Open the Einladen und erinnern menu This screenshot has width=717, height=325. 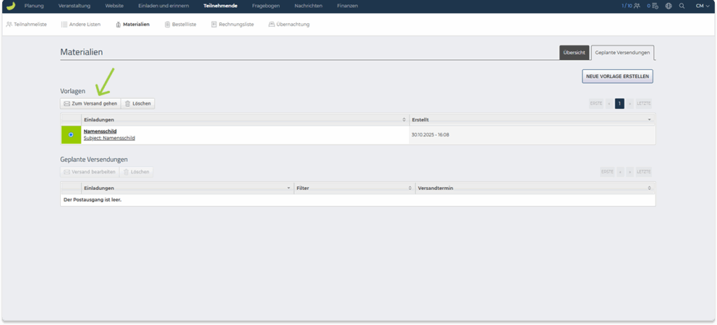[163, 6]
